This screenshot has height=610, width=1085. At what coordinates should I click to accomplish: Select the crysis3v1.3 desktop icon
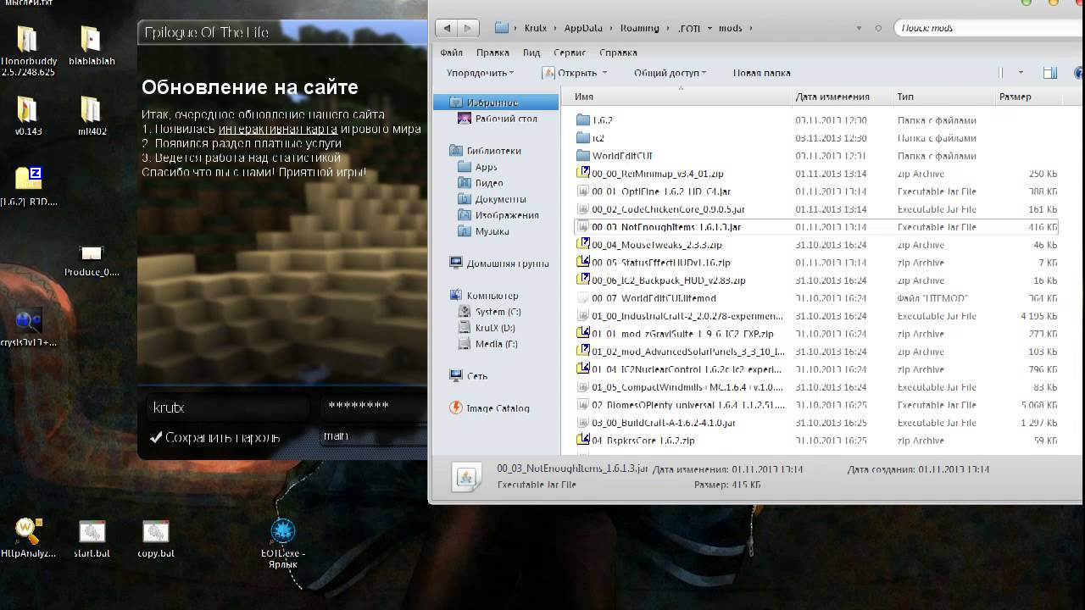[28, 320]
